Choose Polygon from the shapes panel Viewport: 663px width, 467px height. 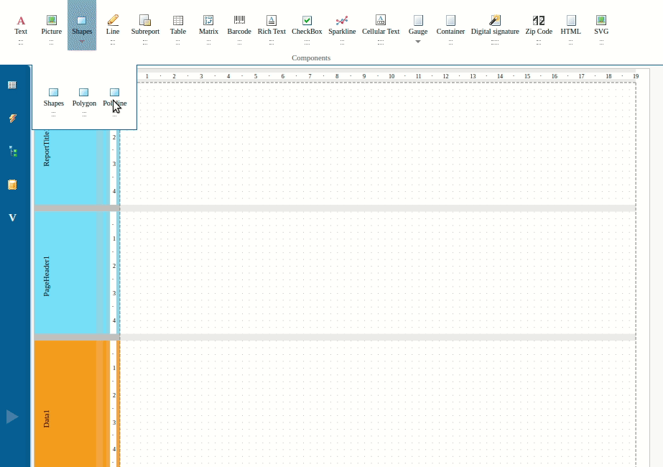click(x=84, y=98)
